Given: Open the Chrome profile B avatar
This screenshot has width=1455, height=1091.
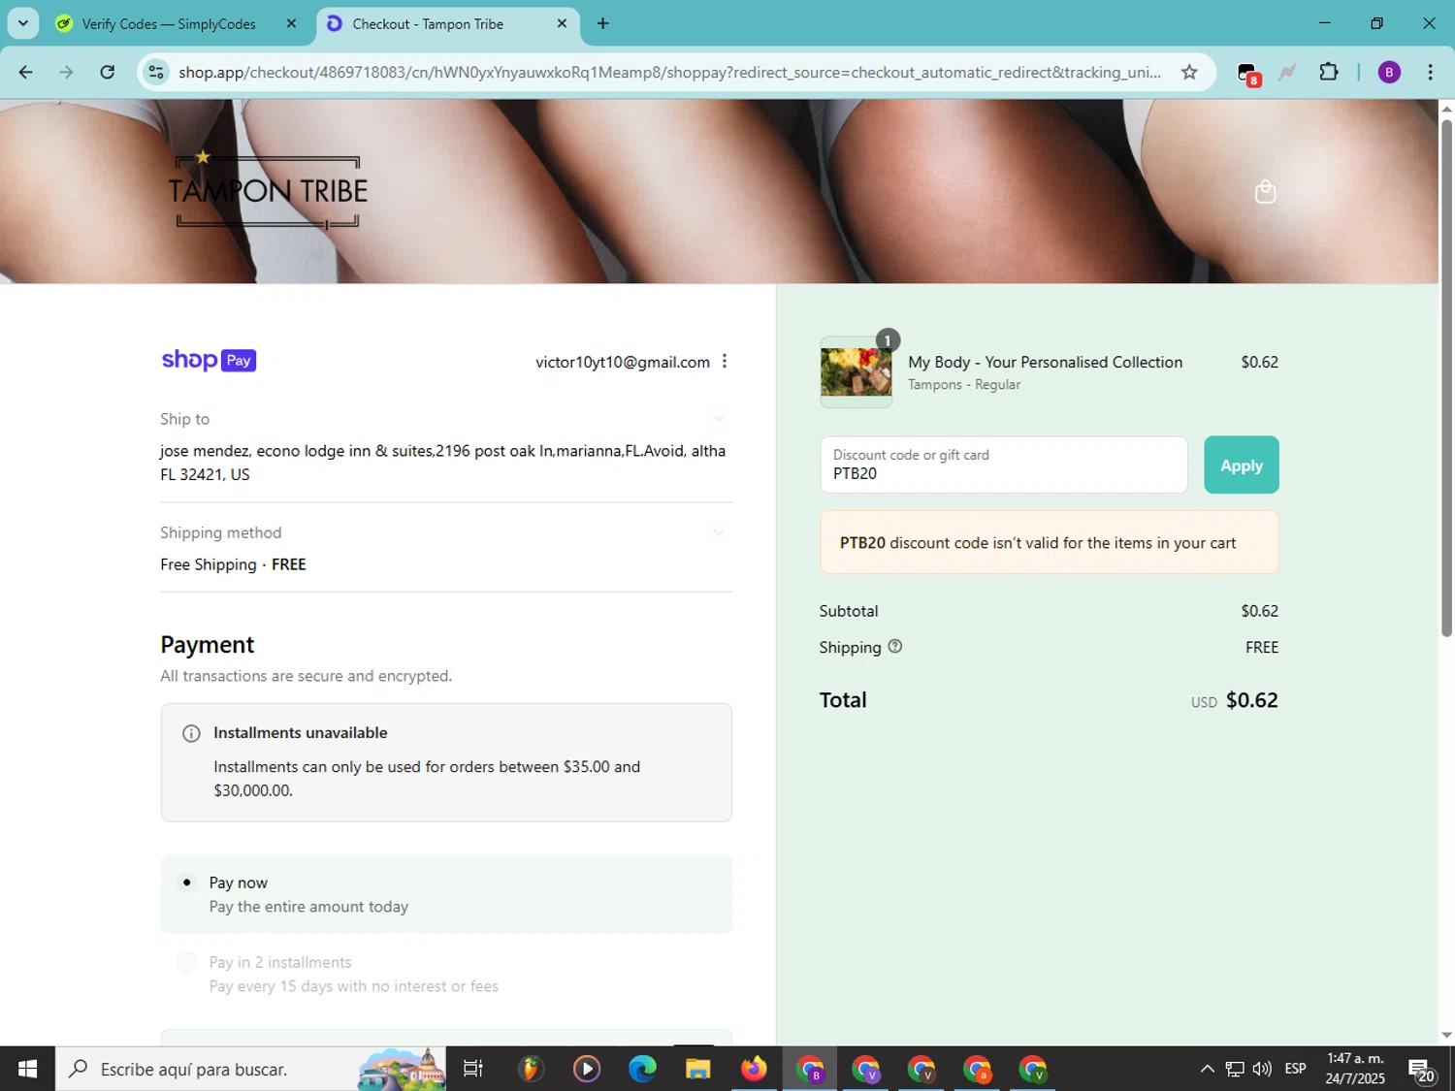Looking at the screenshot, I should (x=1389, y=72).
